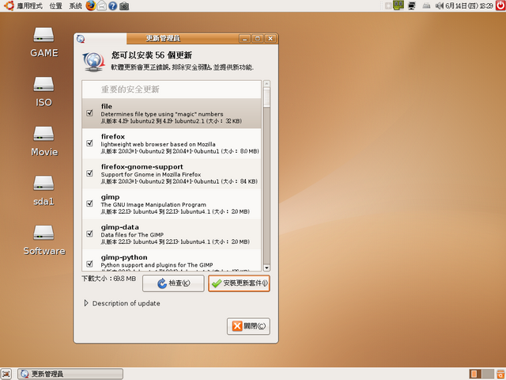Screen dimensions: 506x380
Task: Select the 'Support for Gnome in Mozilla Firefox' text
Action: point(151,174)
